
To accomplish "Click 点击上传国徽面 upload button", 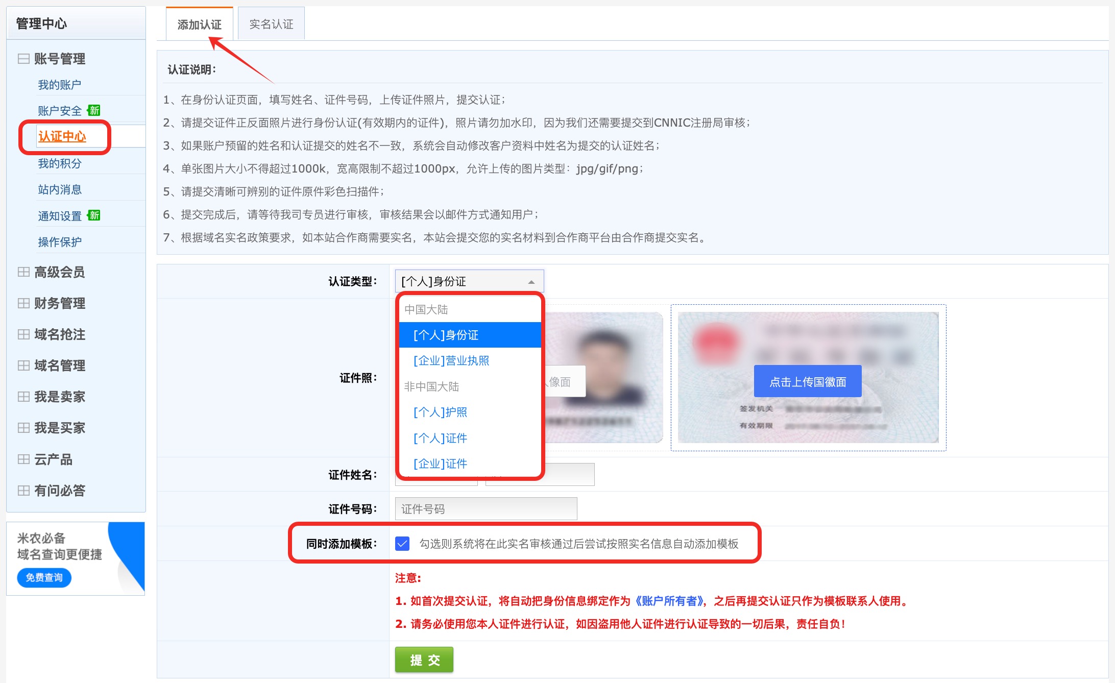I will (x=808, y=381).
